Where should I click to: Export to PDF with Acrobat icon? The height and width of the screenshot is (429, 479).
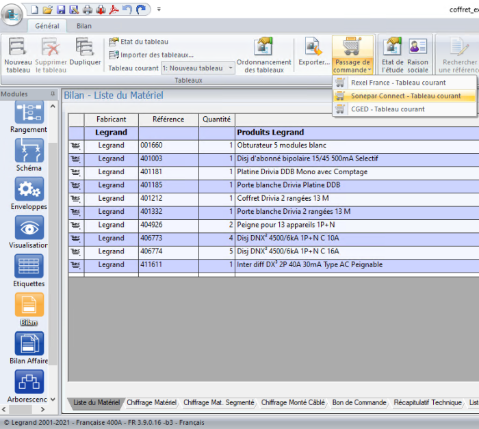[114, 10]
